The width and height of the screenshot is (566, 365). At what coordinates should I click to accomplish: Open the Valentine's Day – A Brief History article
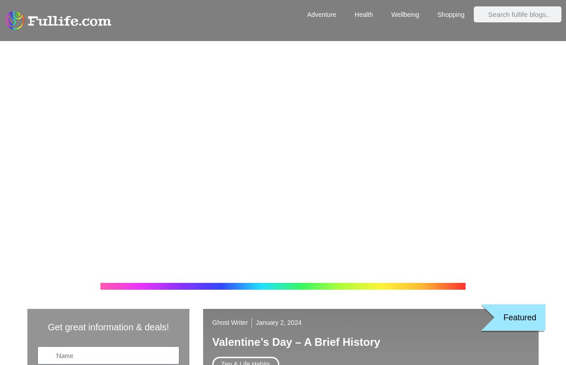point(296,342)
